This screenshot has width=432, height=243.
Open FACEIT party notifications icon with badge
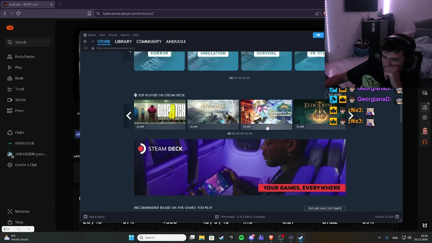click(x=425, y=107)
